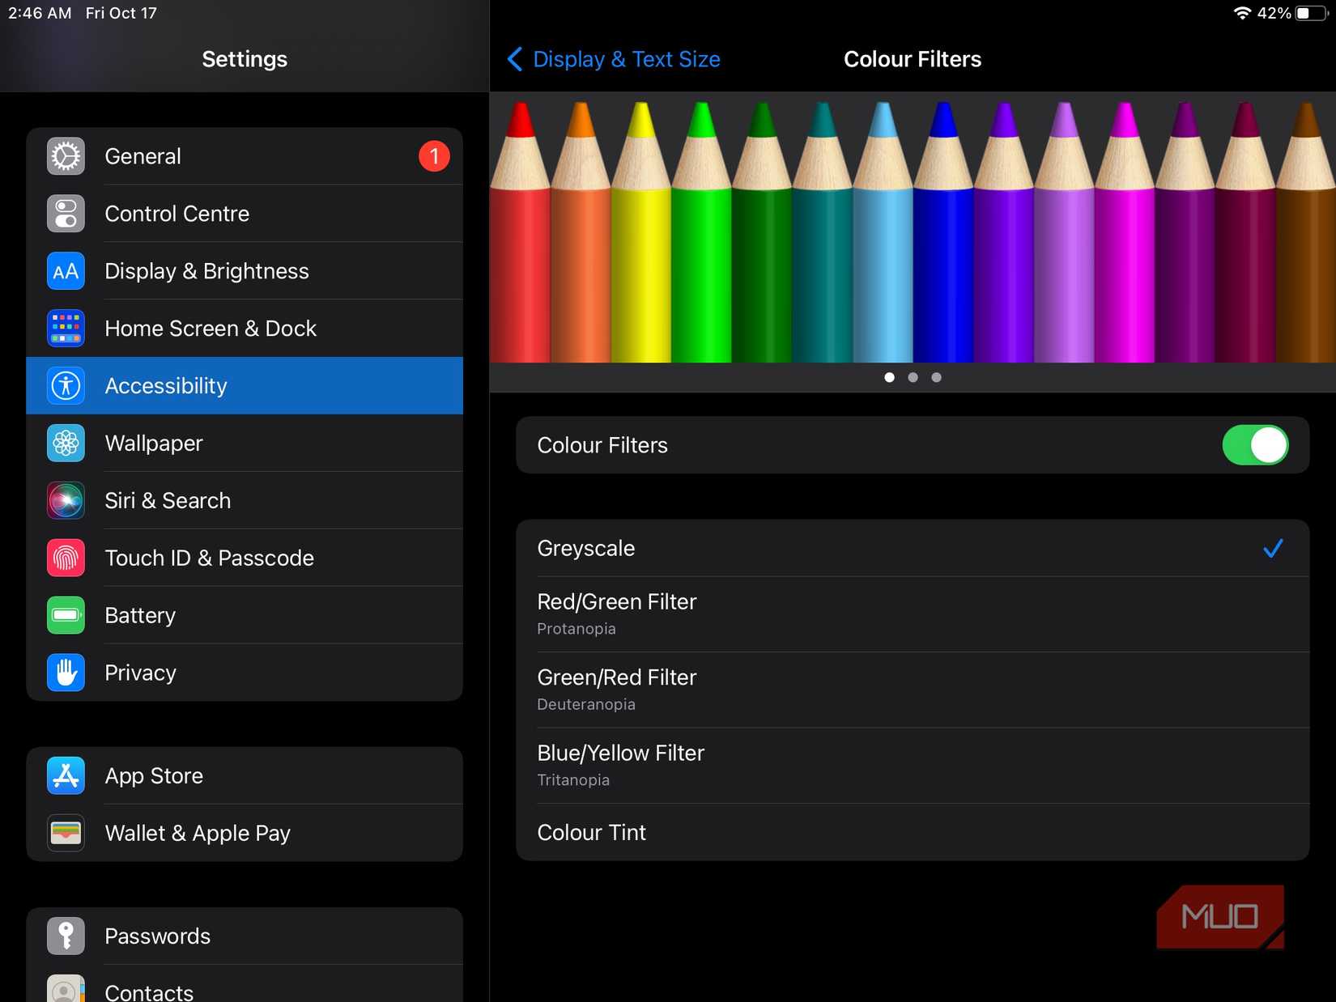Disable the Colour Filters switch
The width and height of the screenshot is (1336, 1002).
[x=1255, y=444]
